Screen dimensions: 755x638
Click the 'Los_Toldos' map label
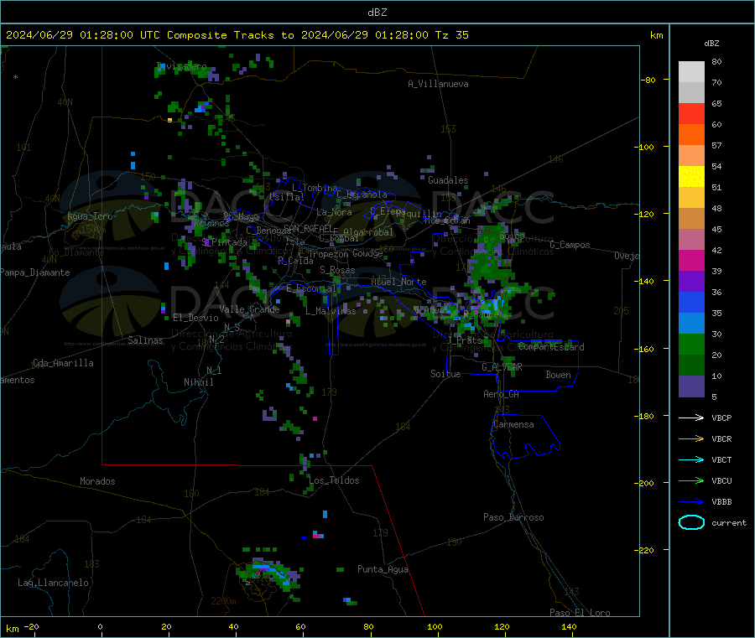(x=334, y=480)
